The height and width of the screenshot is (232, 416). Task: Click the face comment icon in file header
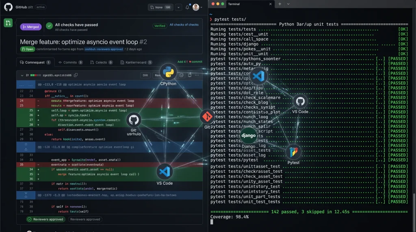(182, 75)
